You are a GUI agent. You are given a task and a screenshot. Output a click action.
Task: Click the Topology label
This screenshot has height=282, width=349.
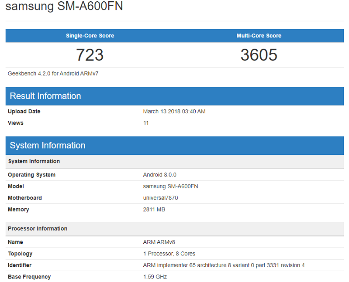(x=20, y=254)
